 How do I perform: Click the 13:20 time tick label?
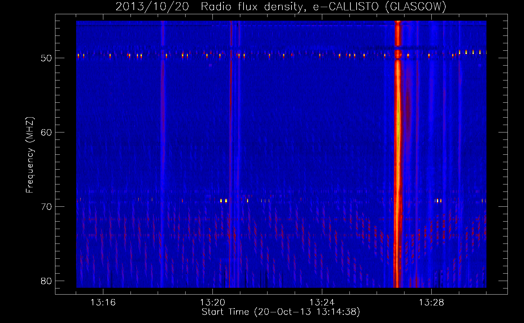[x=212, y=302]
